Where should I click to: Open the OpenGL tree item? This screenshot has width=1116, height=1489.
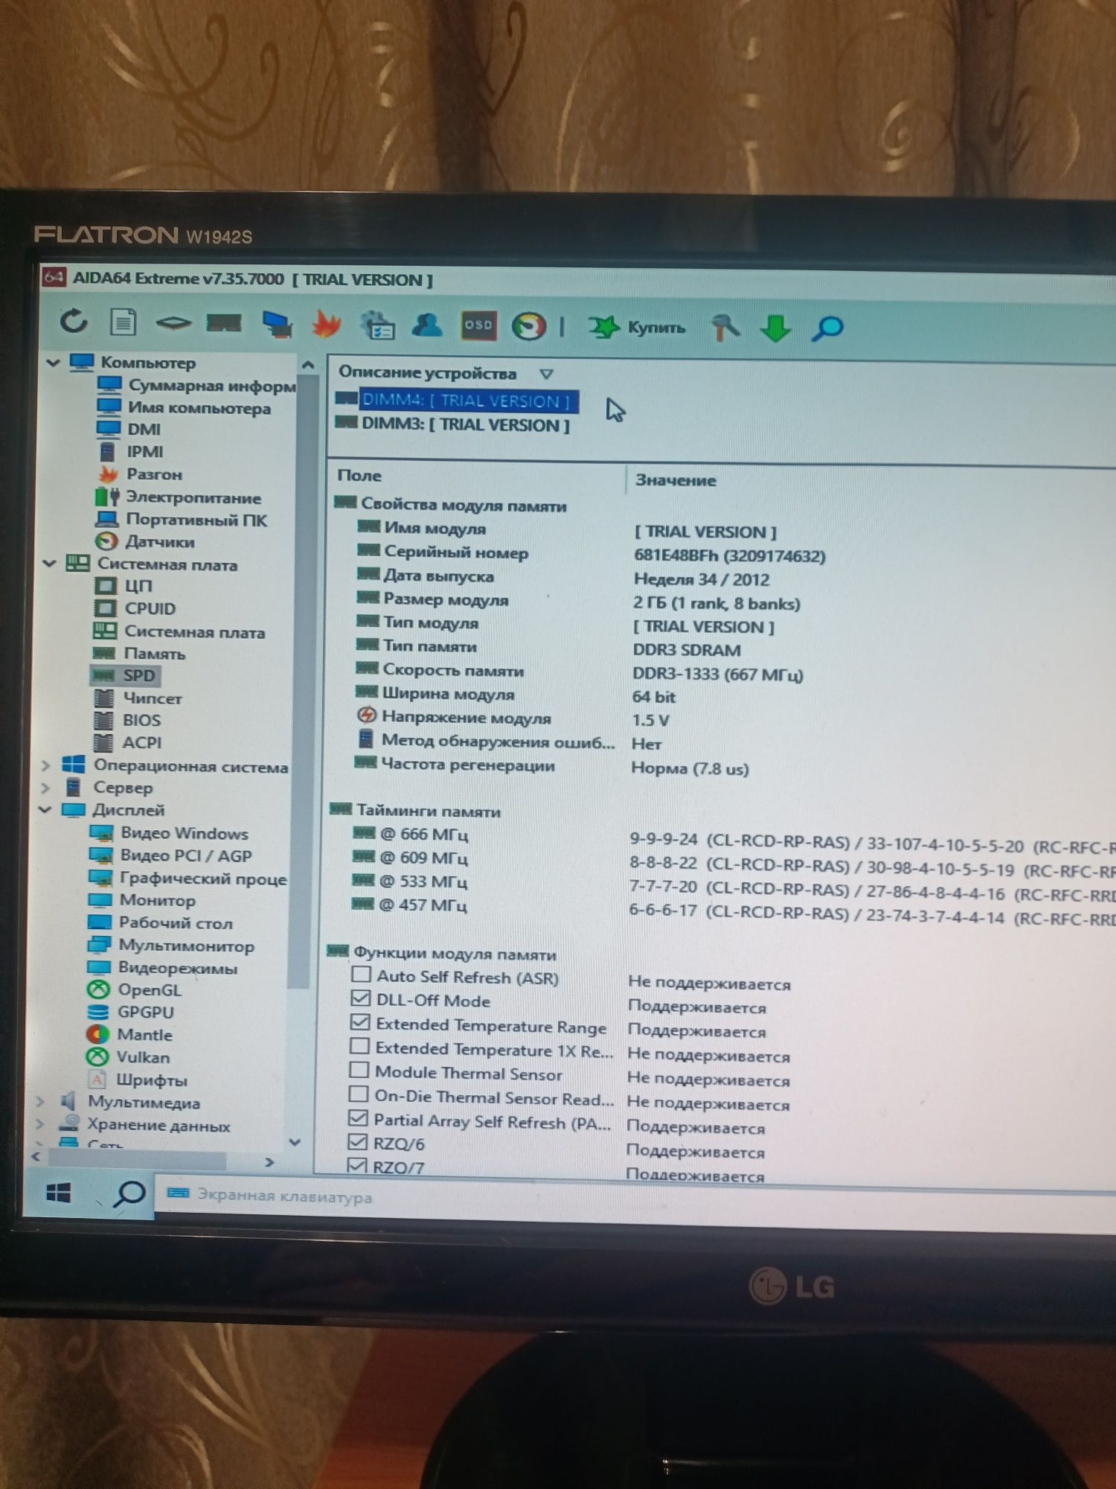[x=134, y=989]
